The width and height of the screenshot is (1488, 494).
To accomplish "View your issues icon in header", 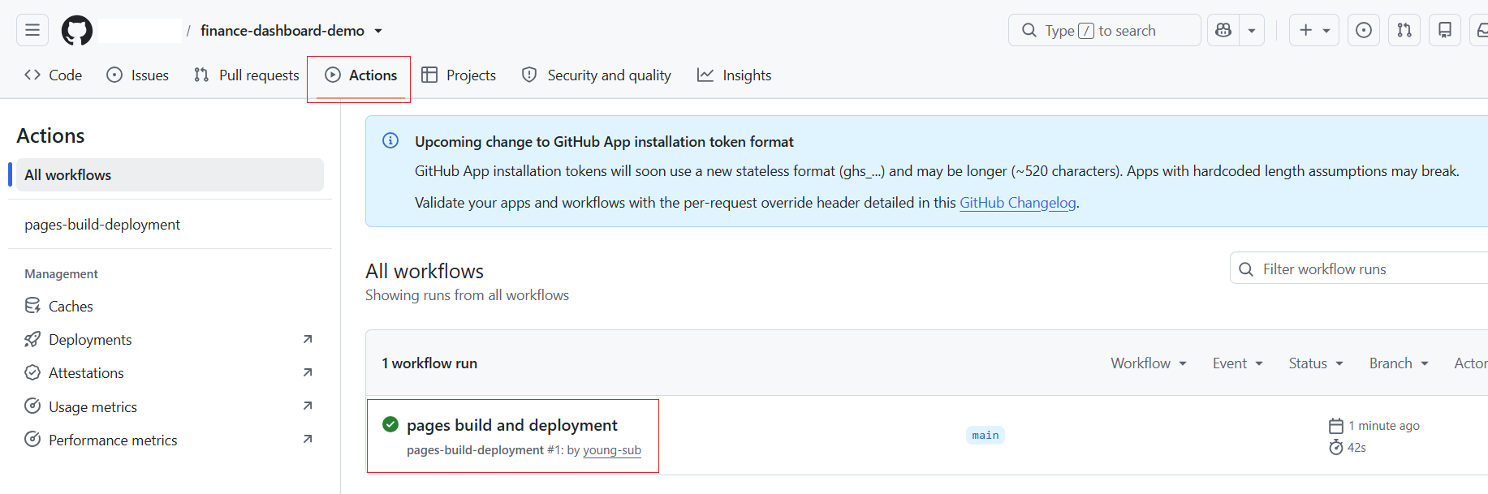I will [1364, 30].
